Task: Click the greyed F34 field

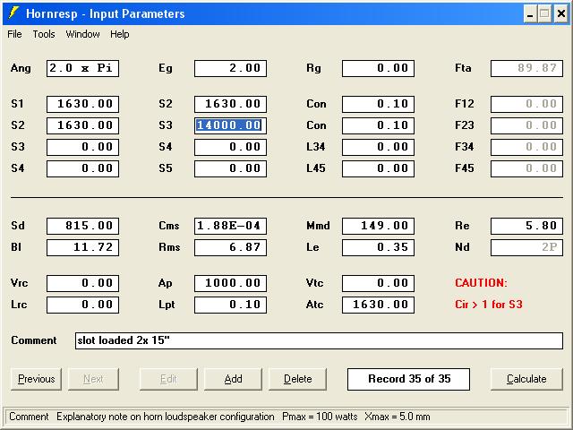Action: (526, 147)
